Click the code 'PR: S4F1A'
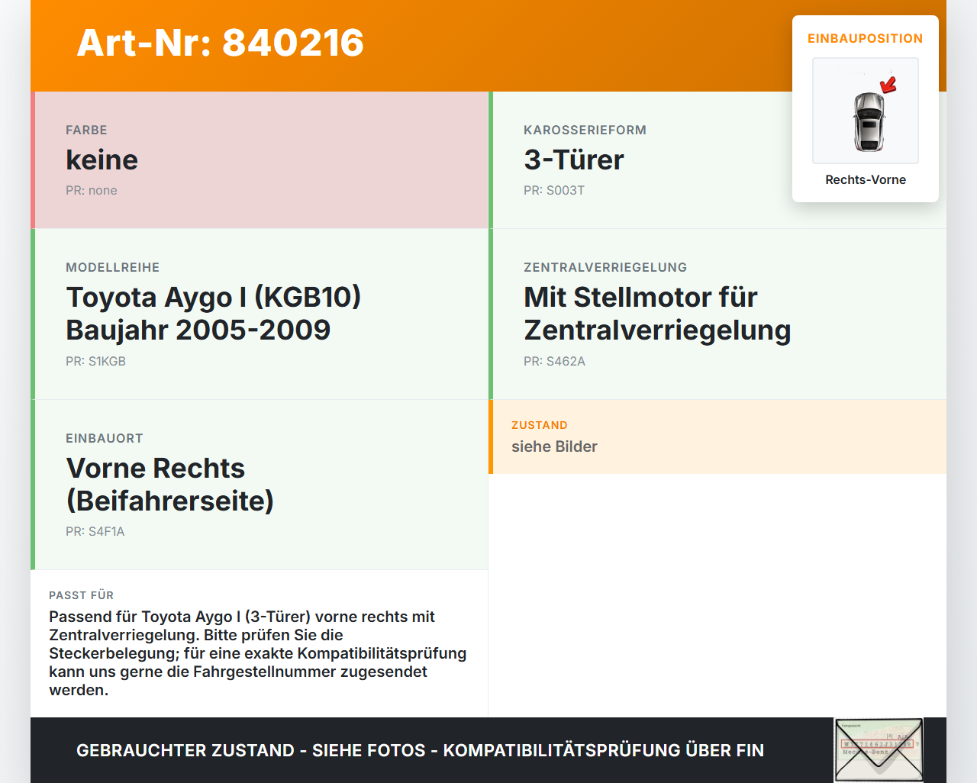 pos(95,531)
